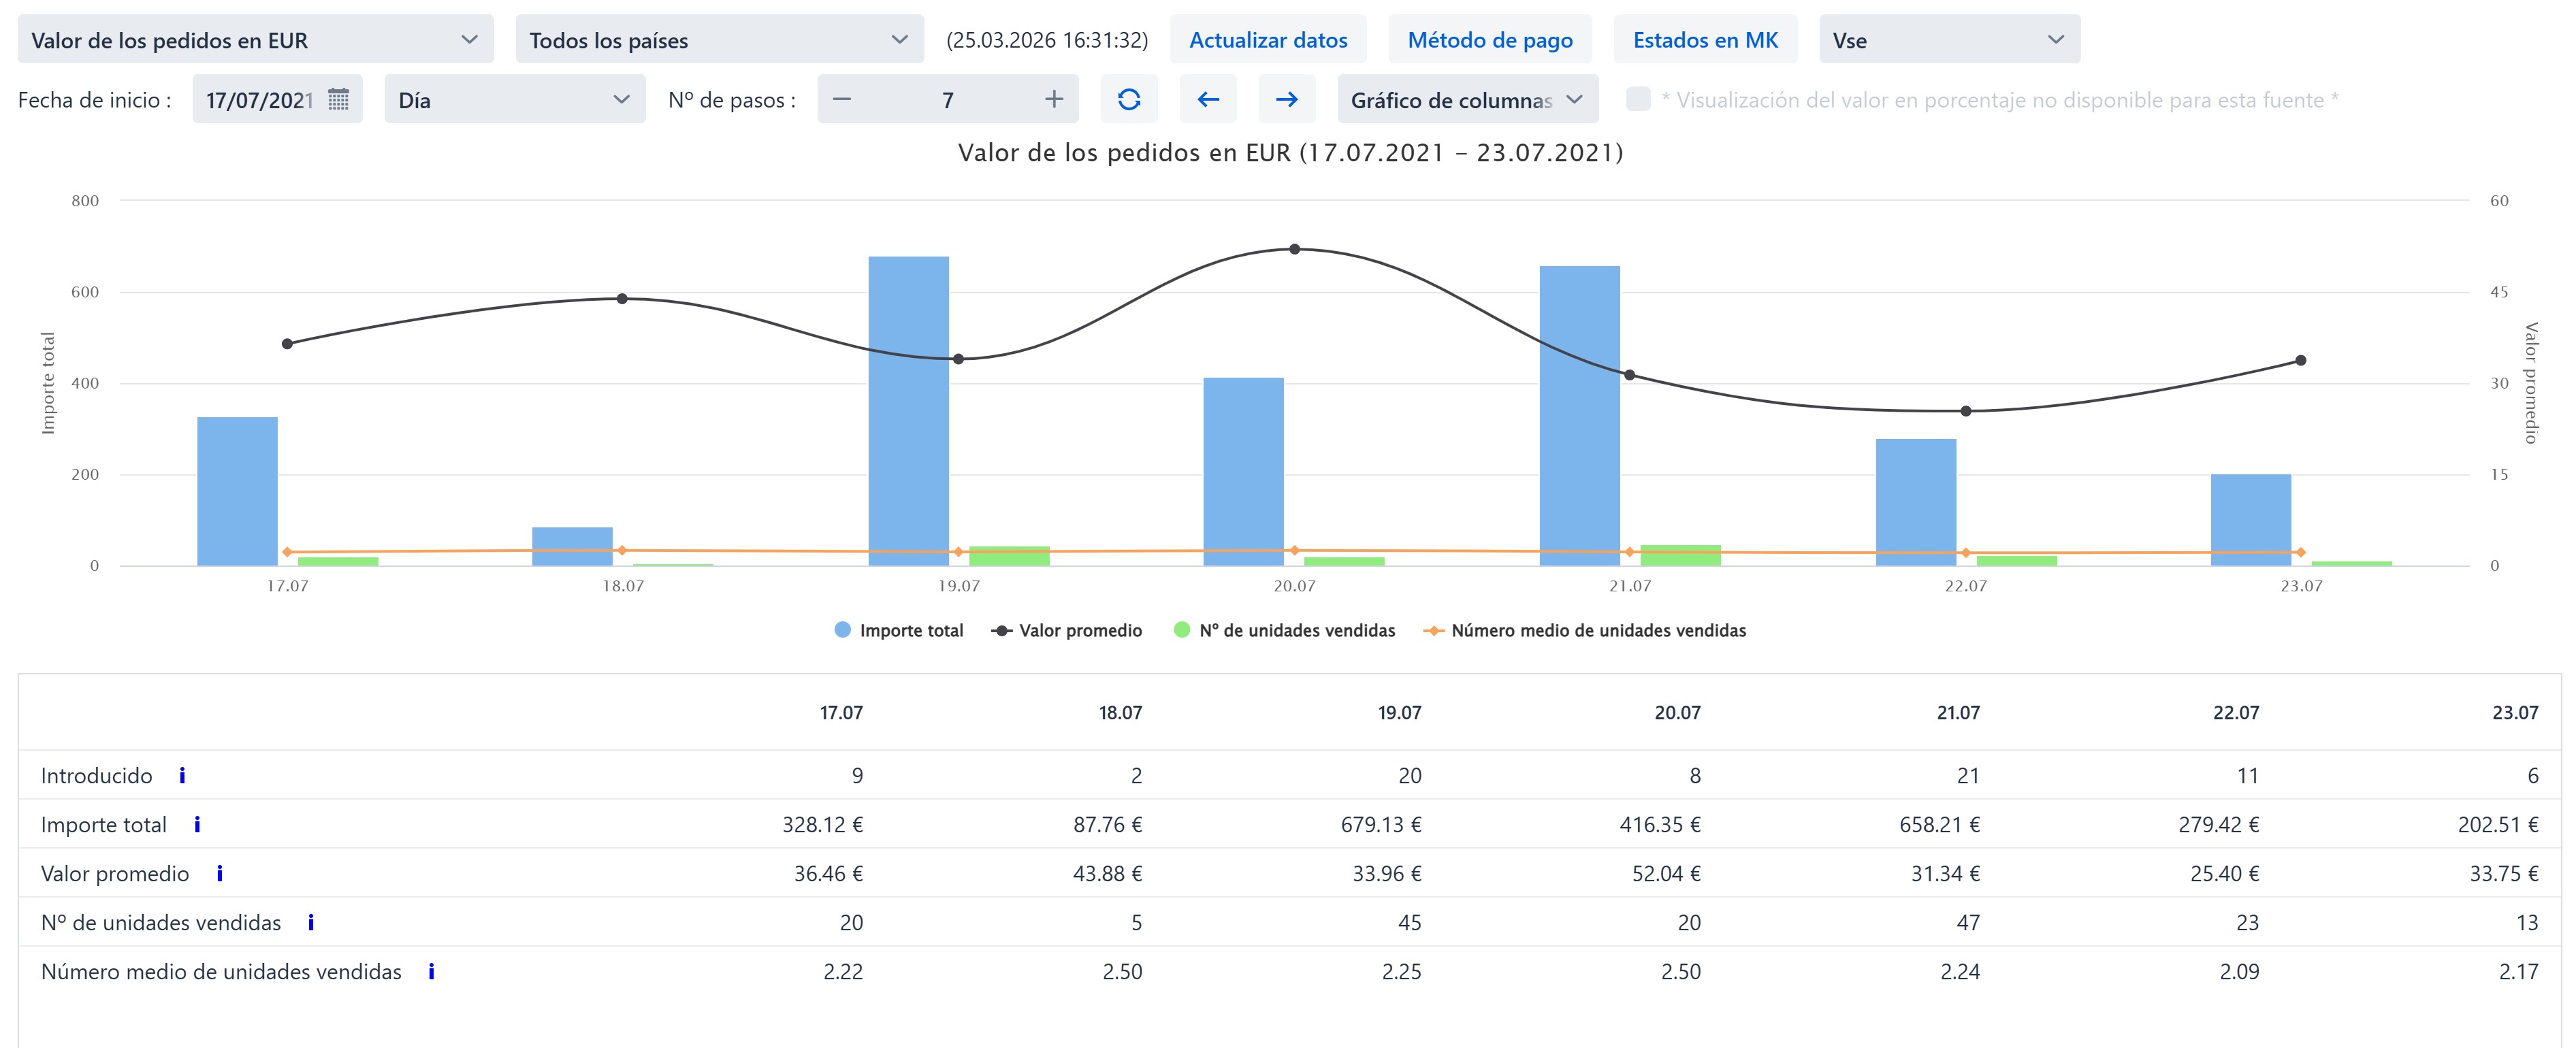Open the Método de pago view

coord(1490,40)
